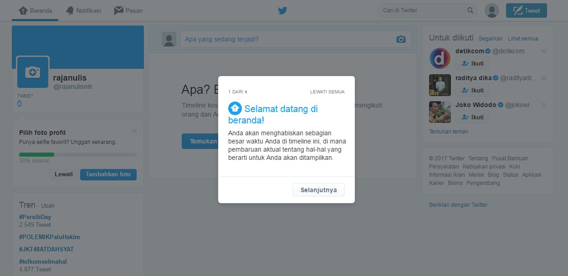Viewport: 568px width, 276px height.
Task: Click the Twitter bird logo
Action: click(282, 10)
